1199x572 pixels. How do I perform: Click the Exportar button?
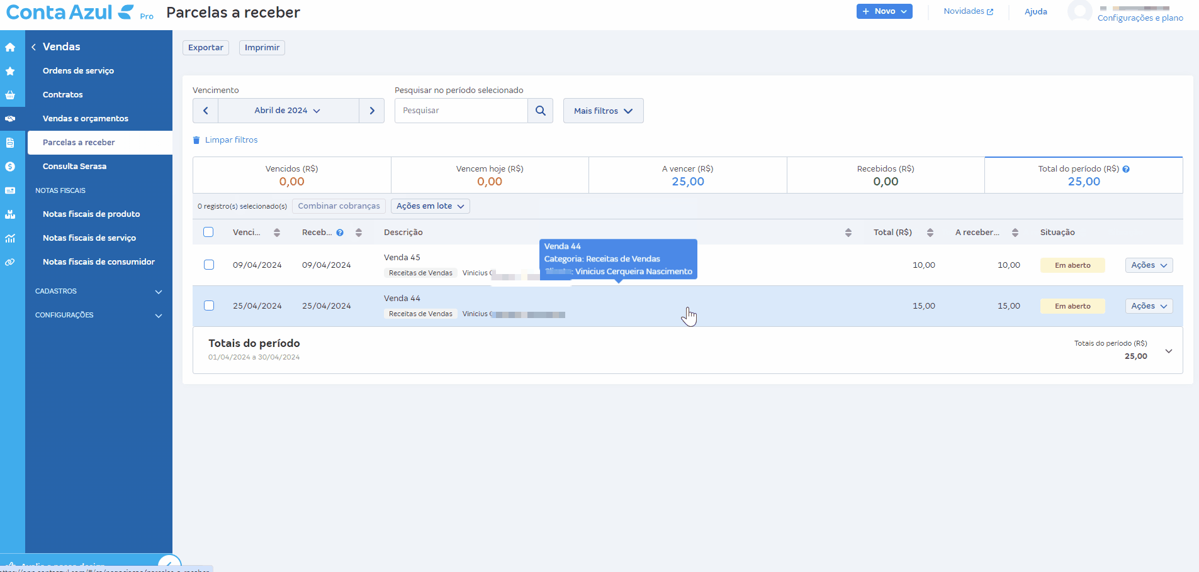[206, 48]
